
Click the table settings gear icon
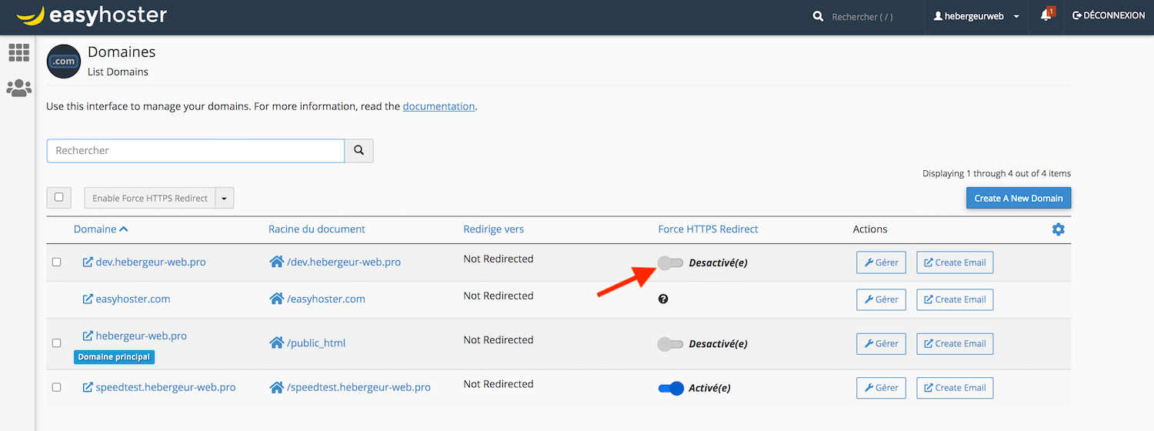1058,229
